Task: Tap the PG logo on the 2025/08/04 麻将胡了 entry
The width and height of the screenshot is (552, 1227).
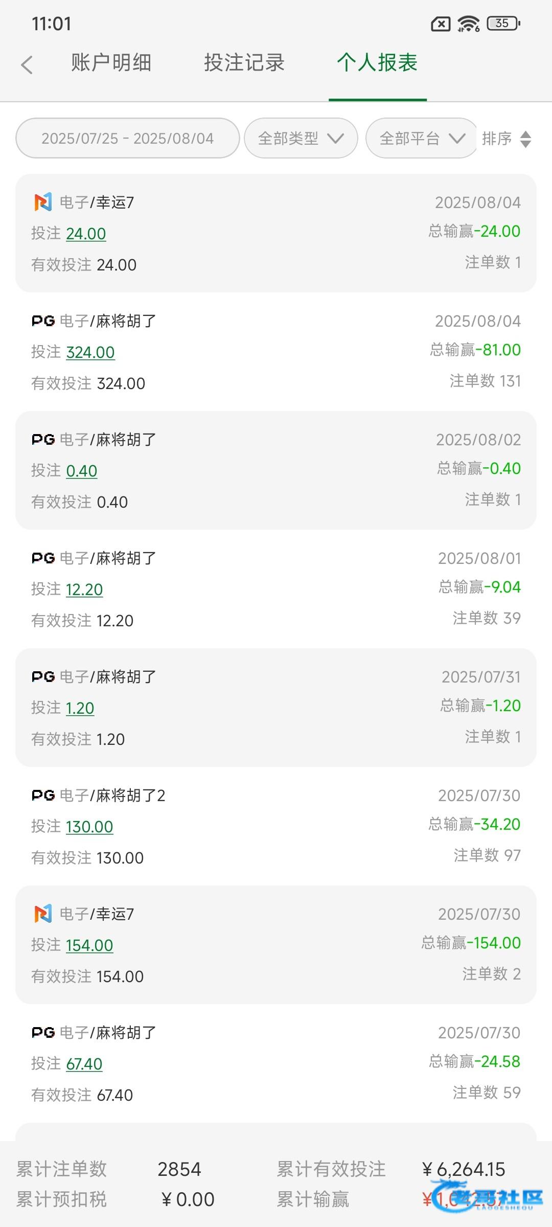Action: pos(43,321)
